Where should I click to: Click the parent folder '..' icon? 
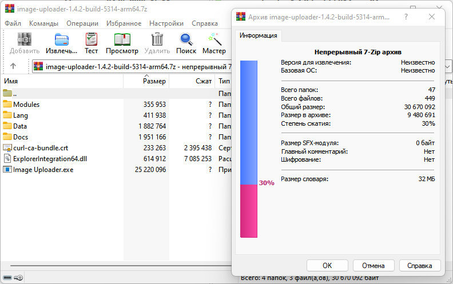tap(7, 93)
